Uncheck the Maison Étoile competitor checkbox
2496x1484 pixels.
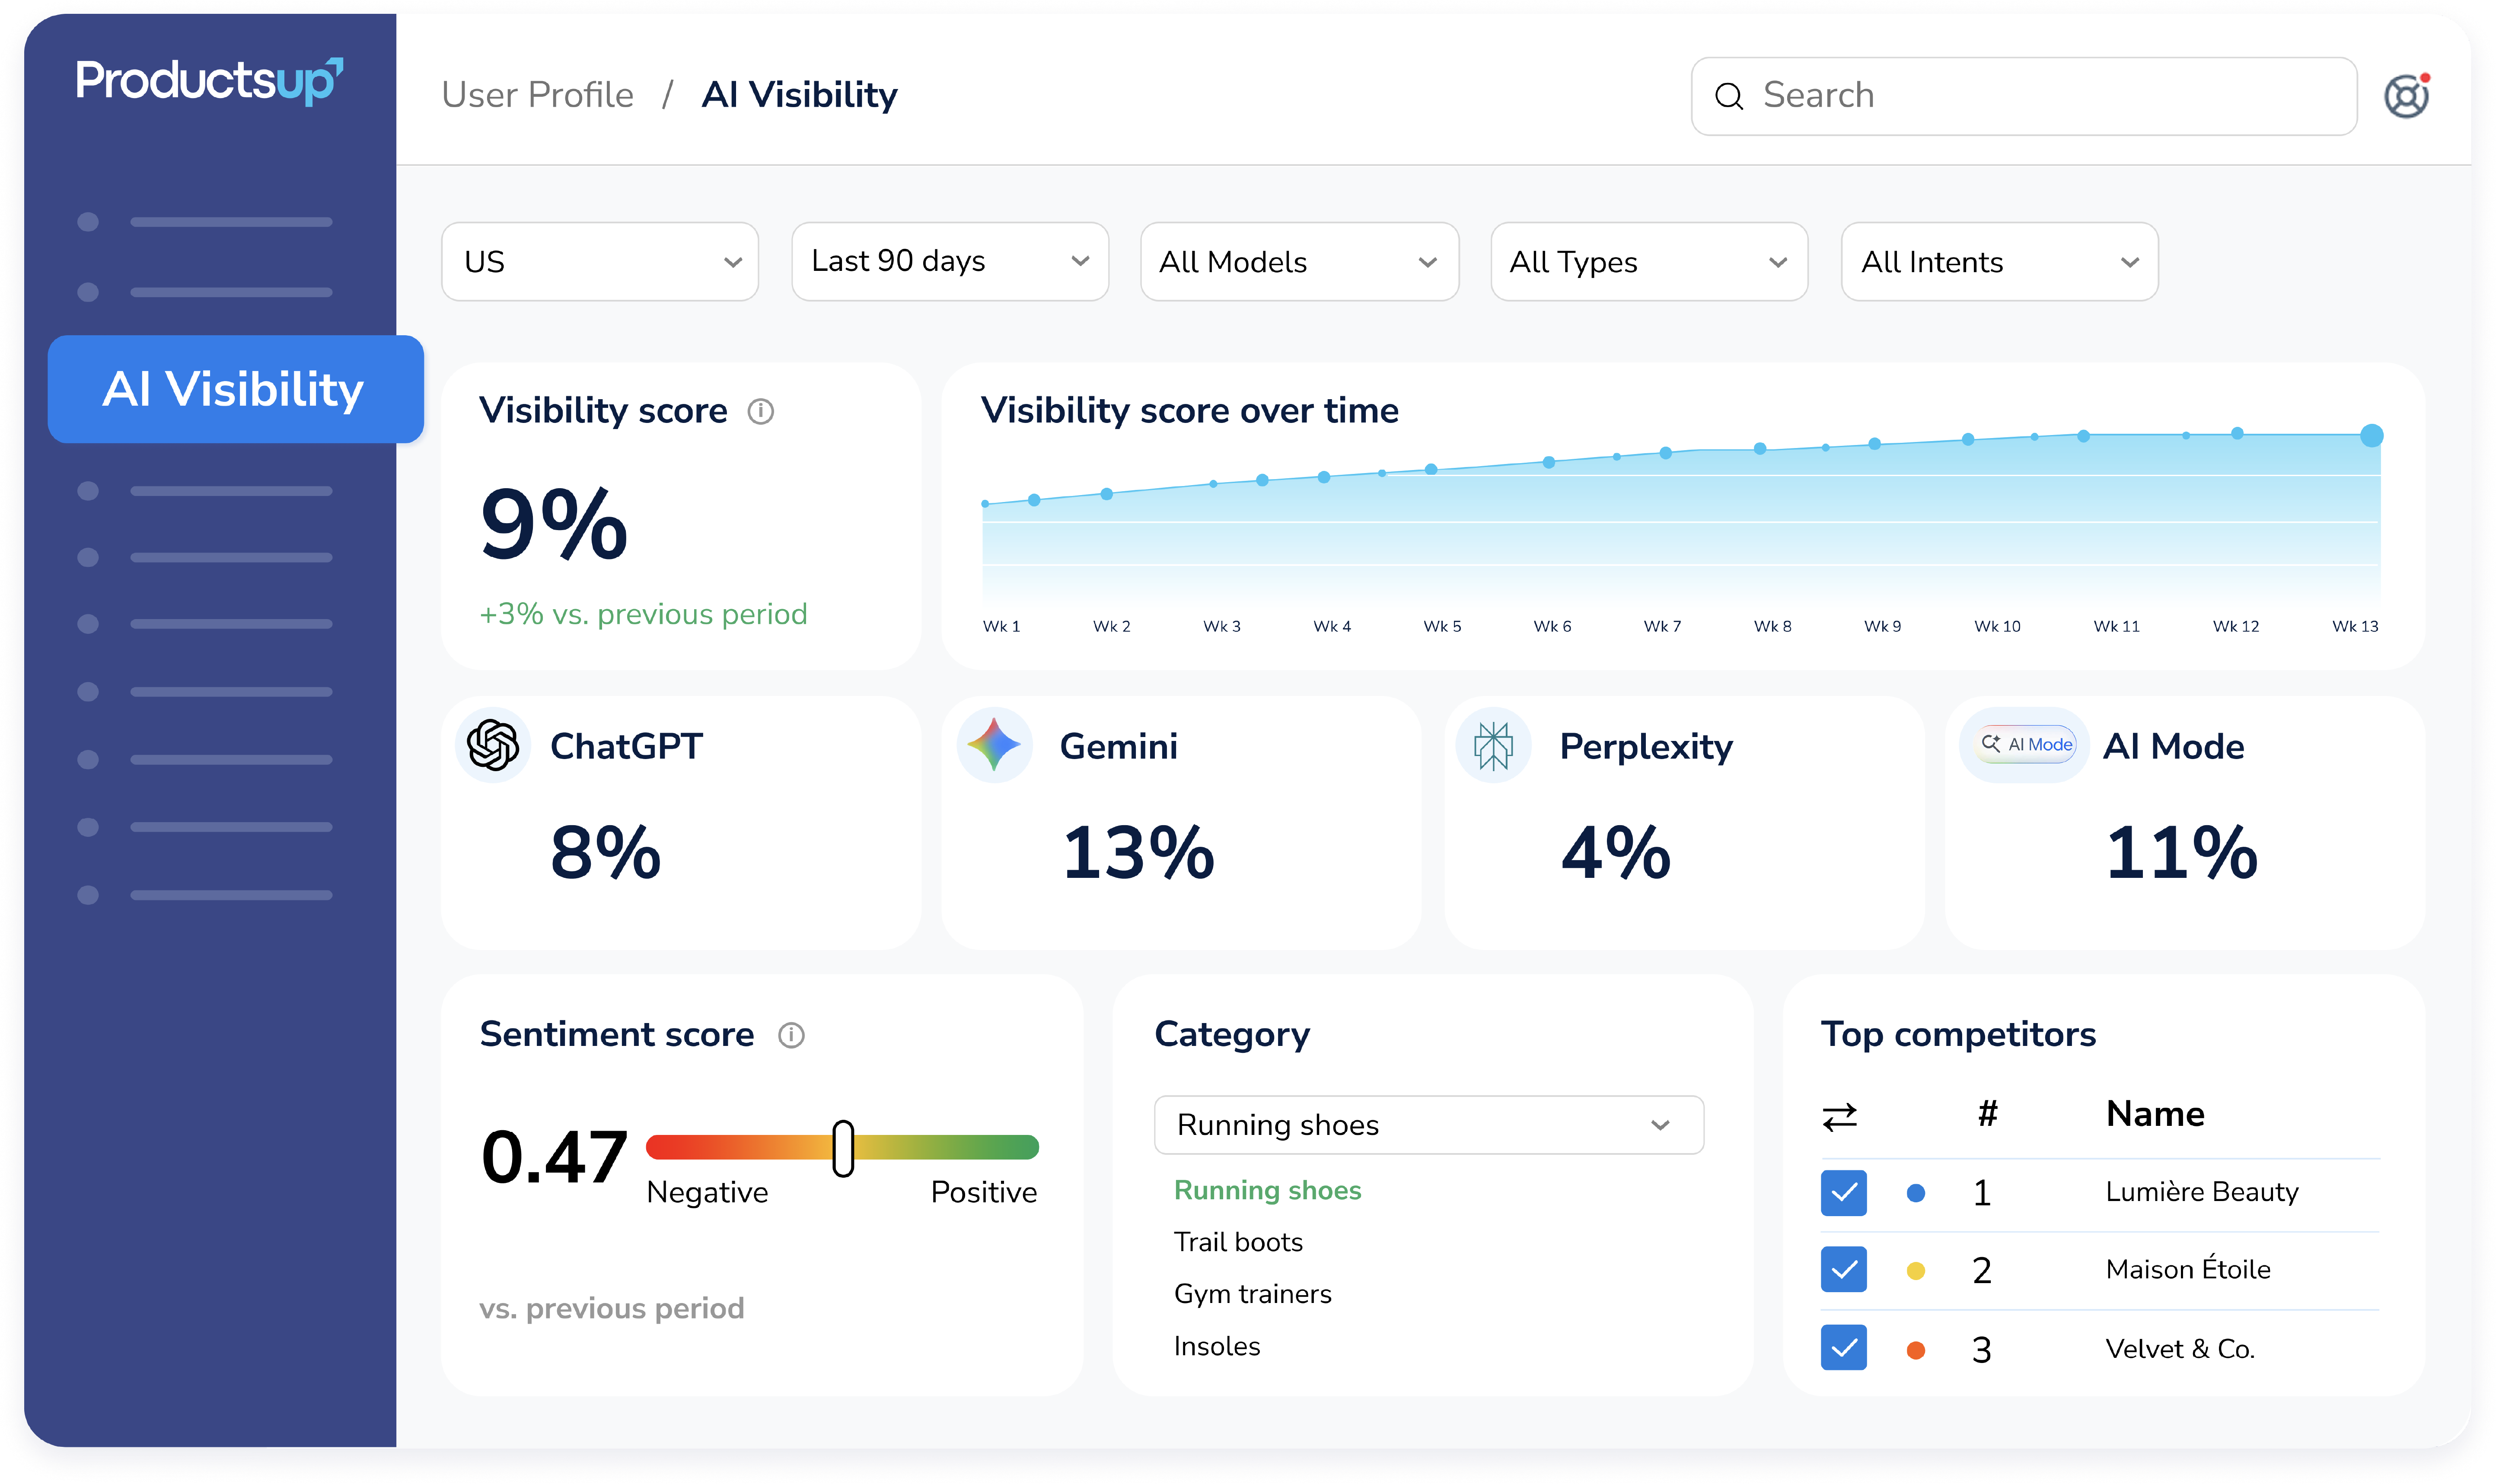pos(1844,1270)
